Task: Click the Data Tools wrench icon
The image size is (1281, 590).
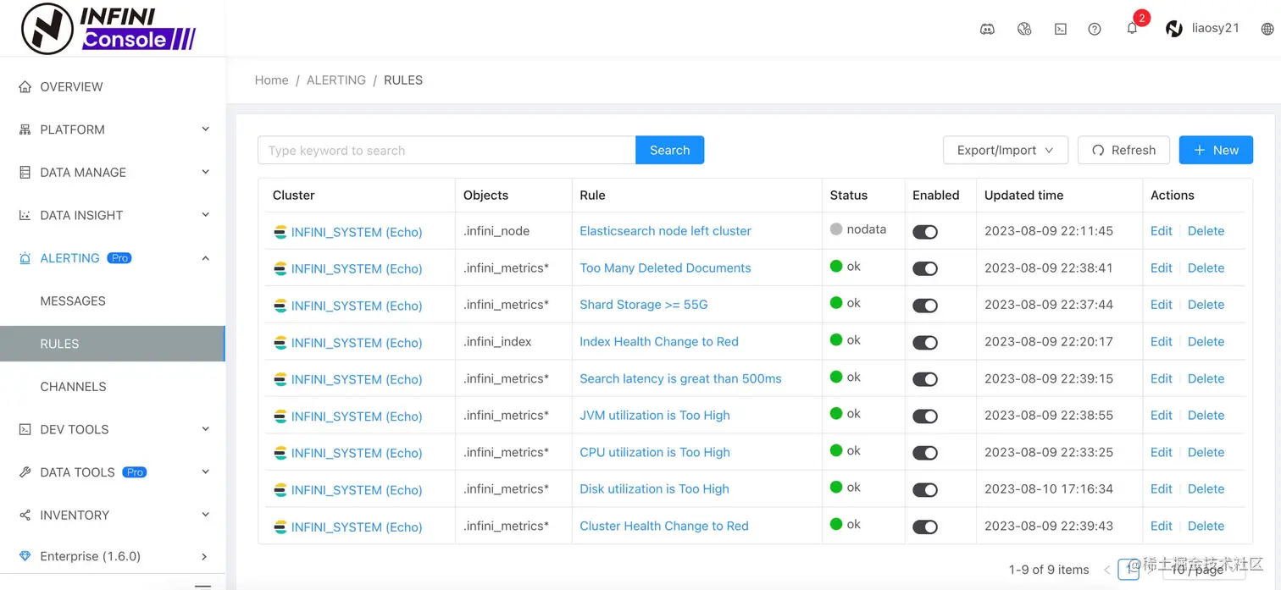Action: [25, 472]
